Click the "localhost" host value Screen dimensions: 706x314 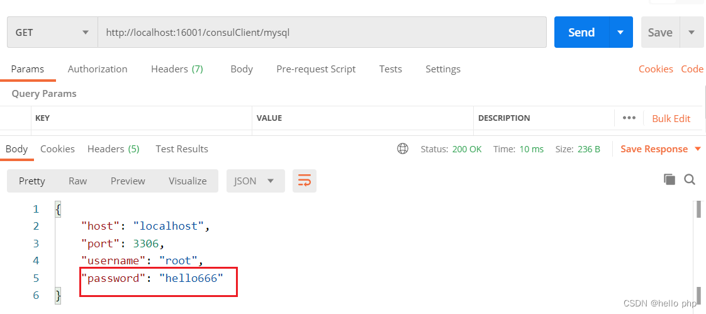click(169, 226)
